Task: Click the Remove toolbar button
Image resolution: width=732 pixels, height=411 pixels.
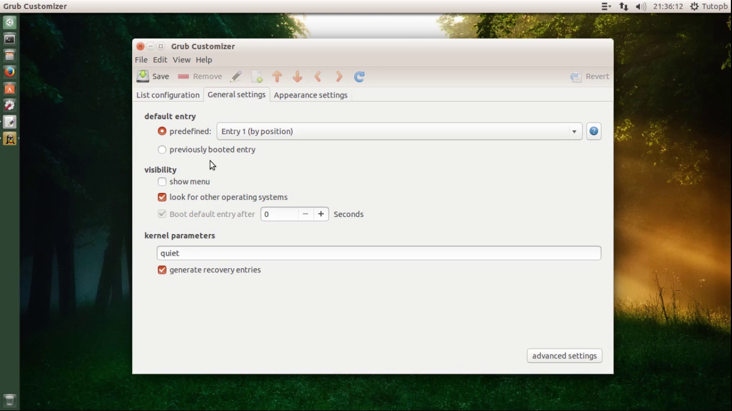Action: [200, 76]
